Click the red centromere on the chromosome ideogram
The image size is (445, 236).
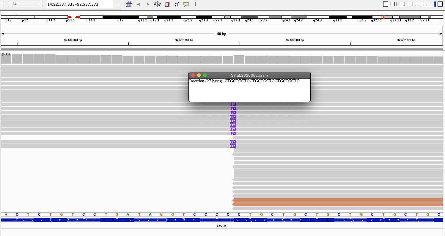[x=73, y=17]
